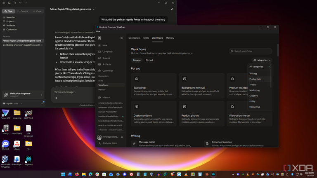
Task: Toggle Claude's sidebar panel icon
Action: point(9,3)
